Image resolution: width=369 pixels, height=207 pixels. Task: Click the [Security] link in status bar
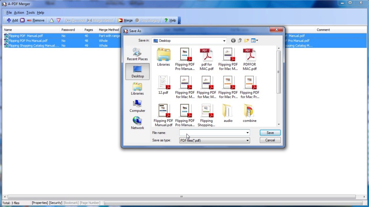(x=56, y=203)
